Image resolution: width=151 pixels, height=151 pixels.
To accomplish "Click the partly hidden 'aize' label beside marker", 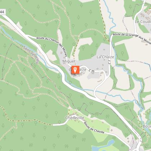I will (x=83, y=70).
